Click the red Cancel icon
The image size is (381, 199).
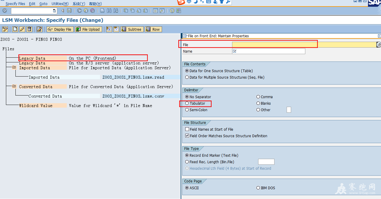click(93, 11)
